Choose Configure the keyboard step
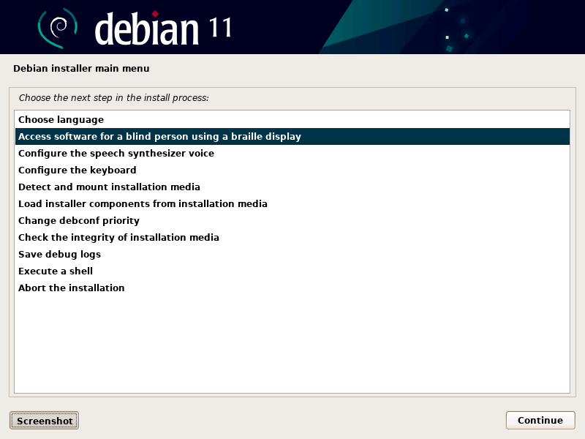585x439 pixels. 292,170
